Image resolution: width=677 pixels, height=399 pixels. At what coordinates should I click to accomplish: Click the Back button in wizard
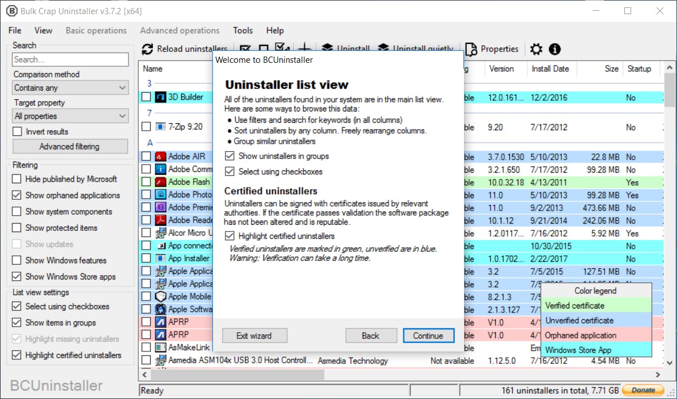(x=371, y=336)
